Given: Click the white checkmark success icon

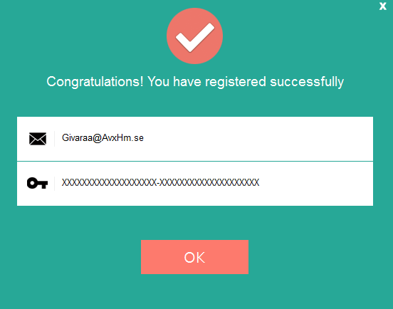Looking at the screenshot, I should pyautogui.click(x=195, y=38).
